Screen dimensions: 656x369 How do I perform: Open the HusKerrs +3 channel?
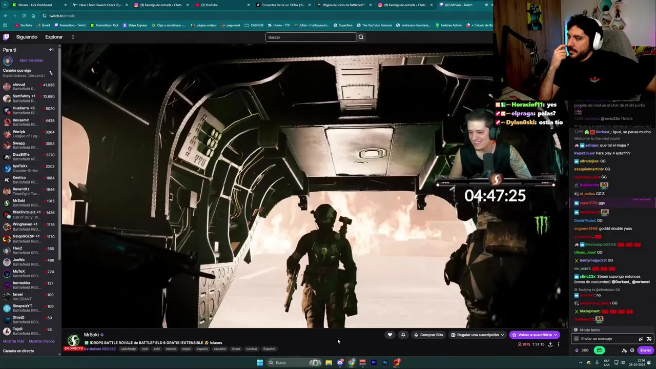[29, 110]
